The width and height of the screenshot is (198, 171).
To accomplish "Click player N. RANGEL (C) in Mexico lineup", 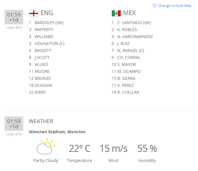I will coord(131,51).
